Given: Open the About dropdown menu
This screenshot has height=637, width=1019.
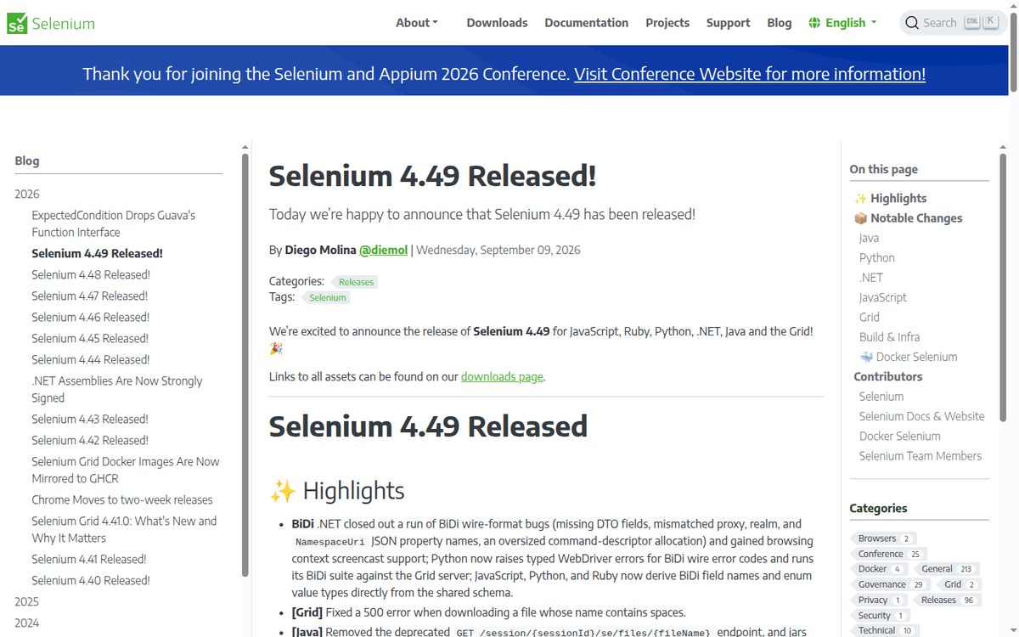Looking at the screenshot, I should (x=417, y=23).
